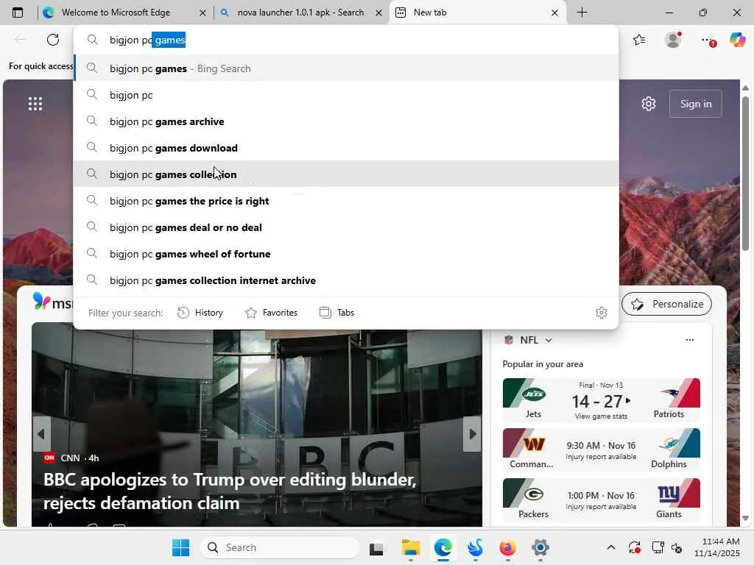Open Jets vs Patriots game stats
This screenshot has height=565, width=754.
coord(601,400)
